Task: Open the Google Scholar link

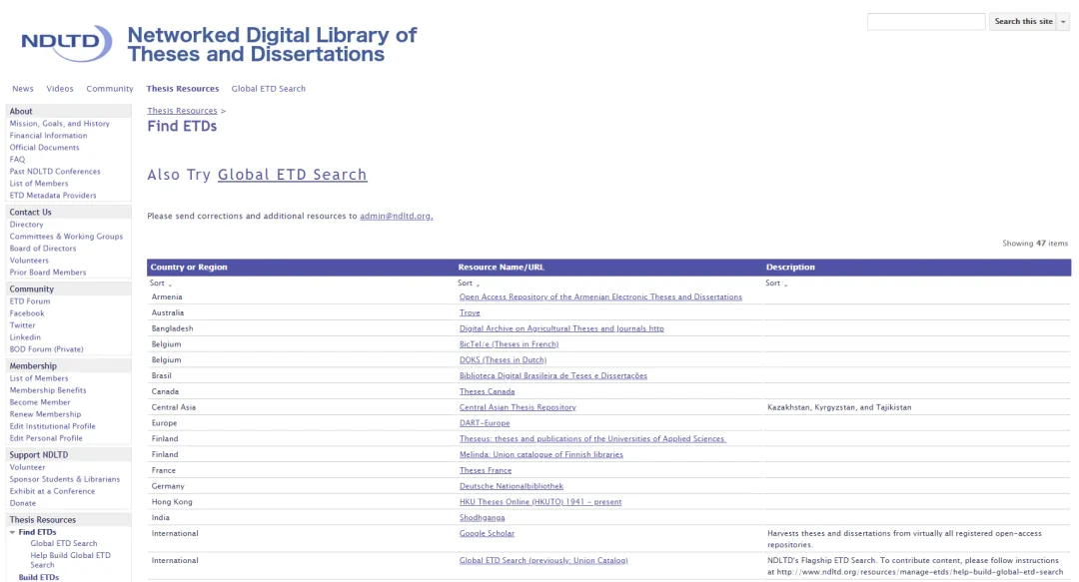Action: point(488,534)
